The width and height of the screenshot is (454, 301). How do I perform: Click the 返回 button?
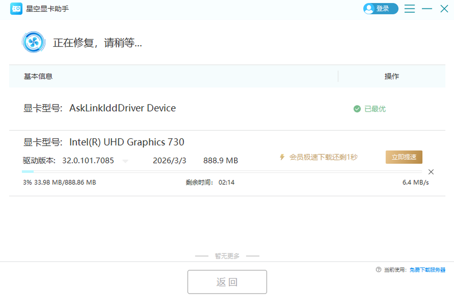227,282
